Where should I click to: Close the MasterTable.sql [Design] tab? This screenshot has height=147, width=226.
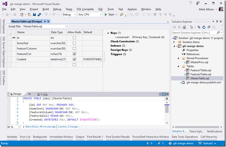pos(48,22)
